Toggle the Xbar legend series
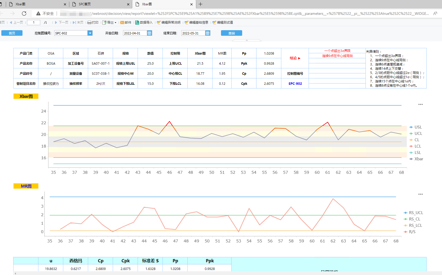Image resolution: width=442 pixels, height=275 pixels. click(x=416, y=159)
